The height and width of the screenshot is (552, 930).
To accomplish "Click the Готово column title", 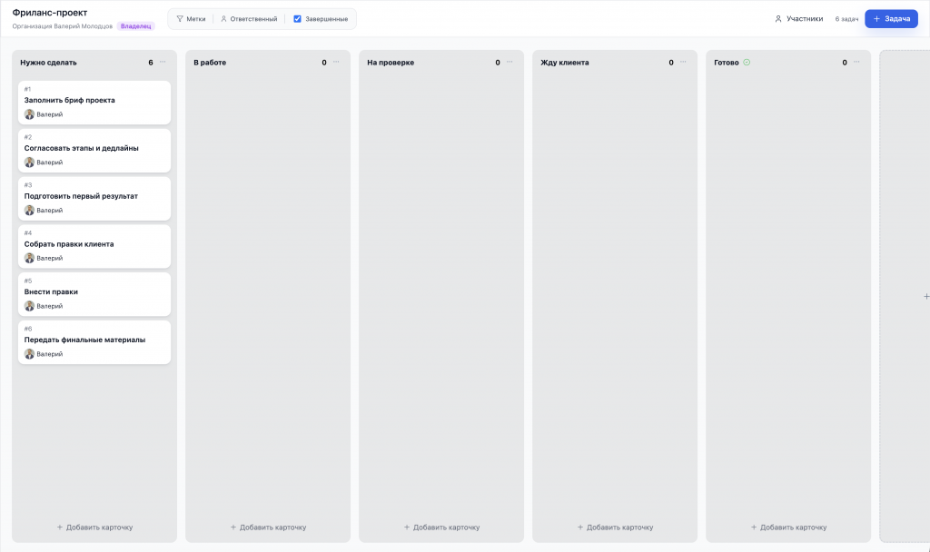I will pos(727,63).
